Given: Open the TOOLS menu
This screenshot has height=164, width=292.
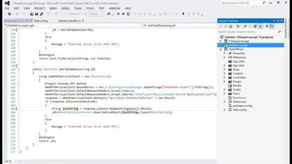Looking at the screenshot, I should [x=90, y=8].
